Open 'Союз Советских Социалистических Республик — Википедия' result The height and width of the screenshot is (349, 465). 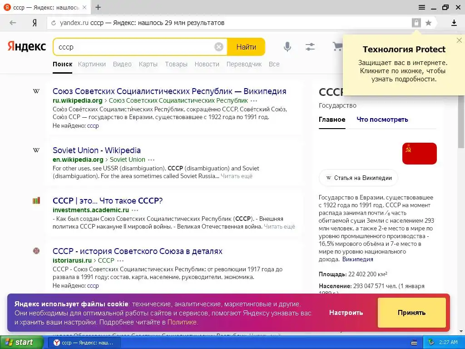(169, 91)
